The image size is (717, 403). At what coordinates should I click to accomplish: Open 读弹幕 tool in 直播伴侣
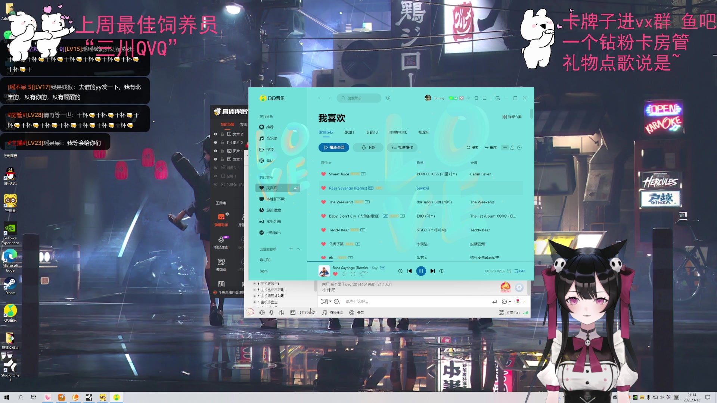tap(221, 265)
